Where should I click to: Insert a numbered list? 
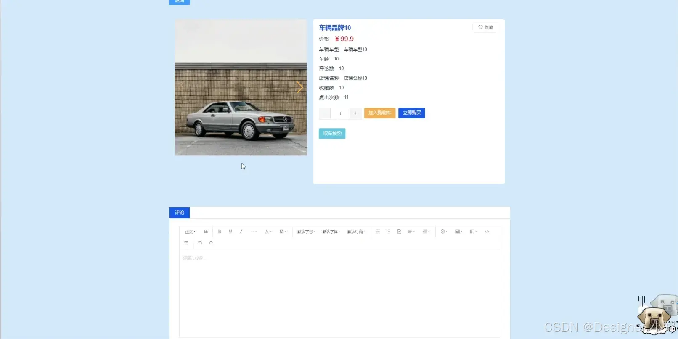(388, 231)
